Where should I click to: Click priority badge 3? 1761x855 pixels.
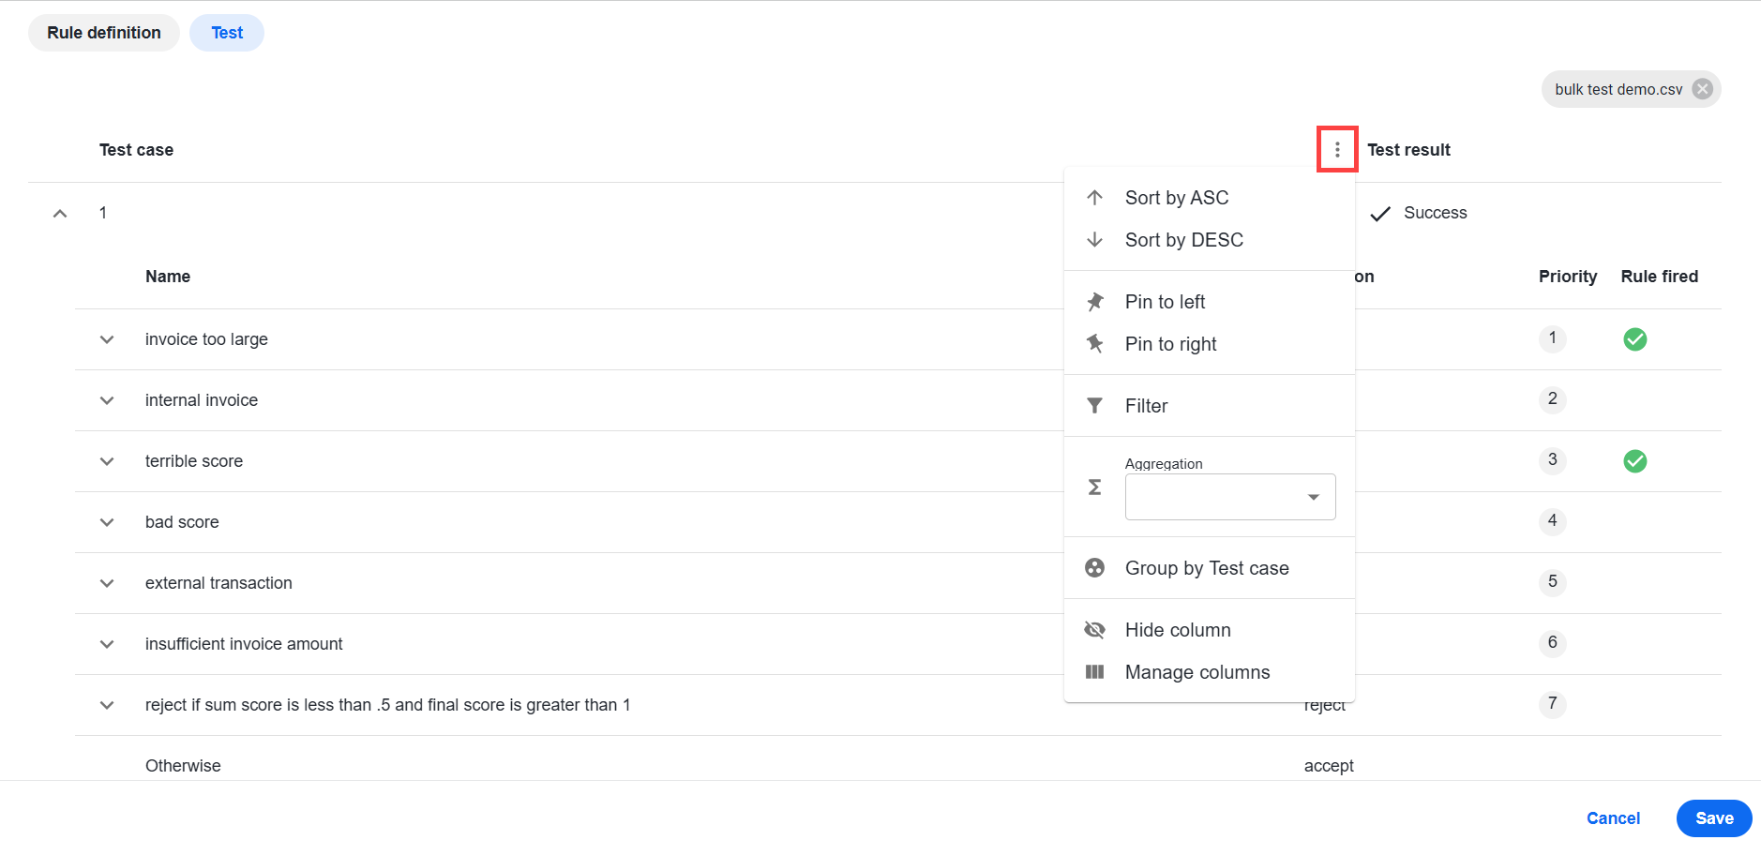click(x=1553, y=460)
